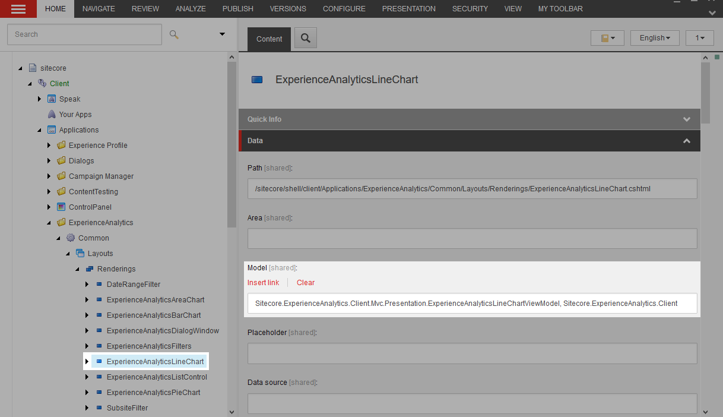This screenshot has width=723, height=417.
Task: Select ExperienceAnalyticsDialogWindow in the tree
Action: [163, 330]
